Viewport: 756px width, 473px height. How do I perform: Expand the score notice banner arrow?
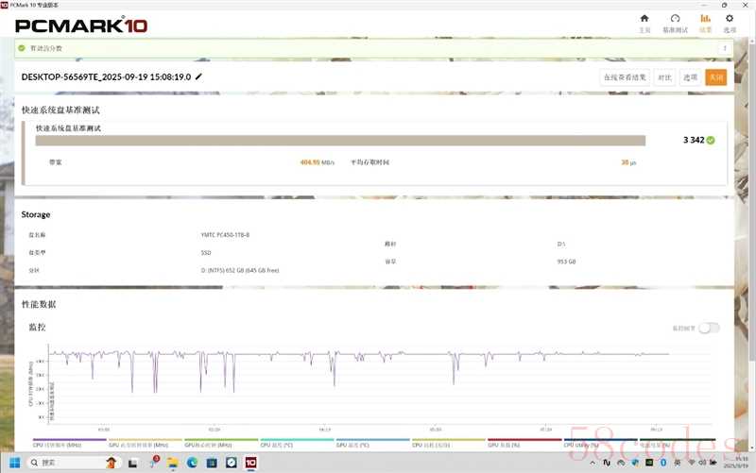click(x=726, y=47)
